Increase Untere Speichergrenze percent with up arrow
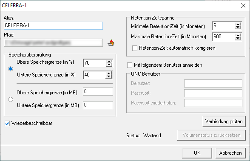250x161 pixels. point(108,73)
